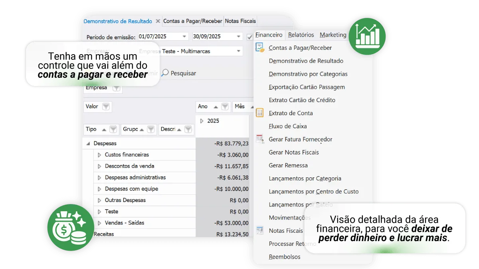Click the Mês column header
The height and width of the screenshot is (269, 479).
click(243, 106)
